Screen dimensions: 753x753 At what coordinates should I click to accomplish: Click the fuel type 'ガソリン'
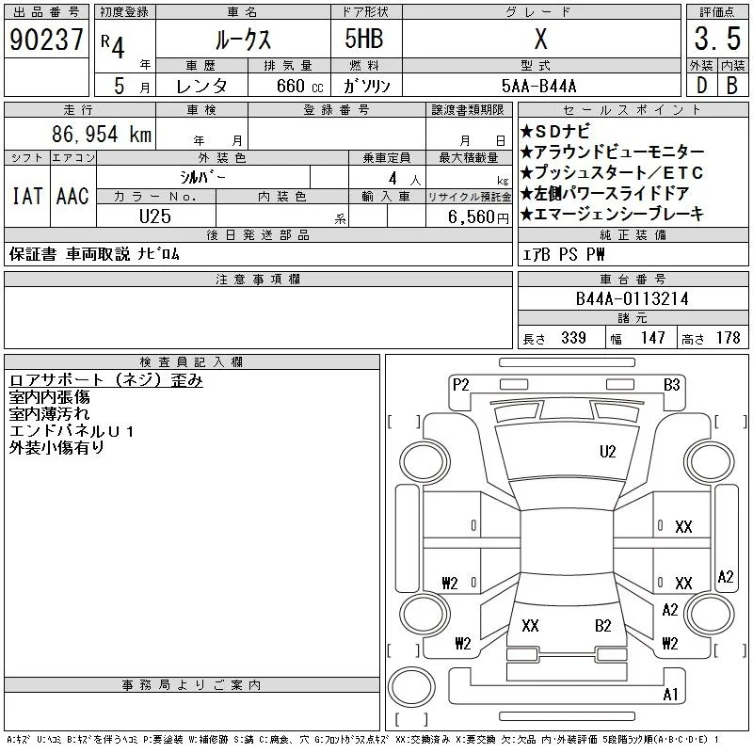(x=366, y=86)
